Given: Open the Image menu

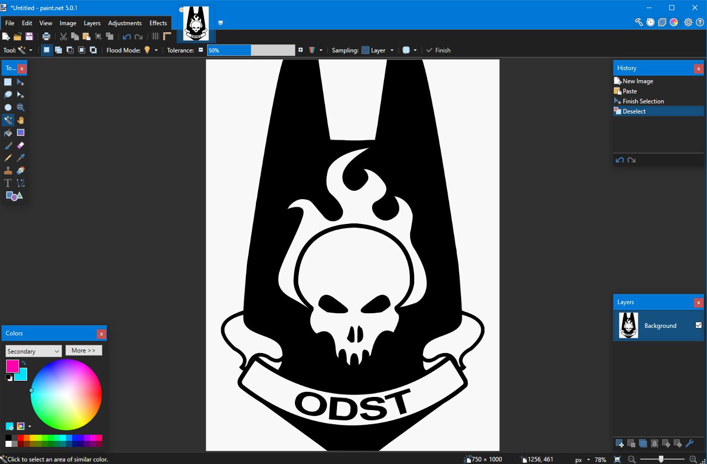Looking at the screenshot, I should [x=68, y=23].
